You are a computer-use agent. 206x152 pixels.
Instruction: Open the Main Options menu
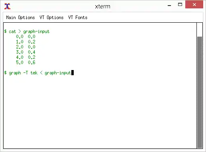pyautogui.click(x=20, y=18)
